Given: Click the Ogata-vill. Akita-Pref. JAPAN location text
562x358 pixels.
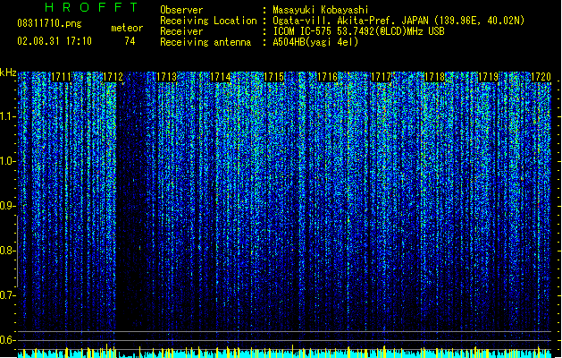Looking at the screenshot, I should coord(398,21).
